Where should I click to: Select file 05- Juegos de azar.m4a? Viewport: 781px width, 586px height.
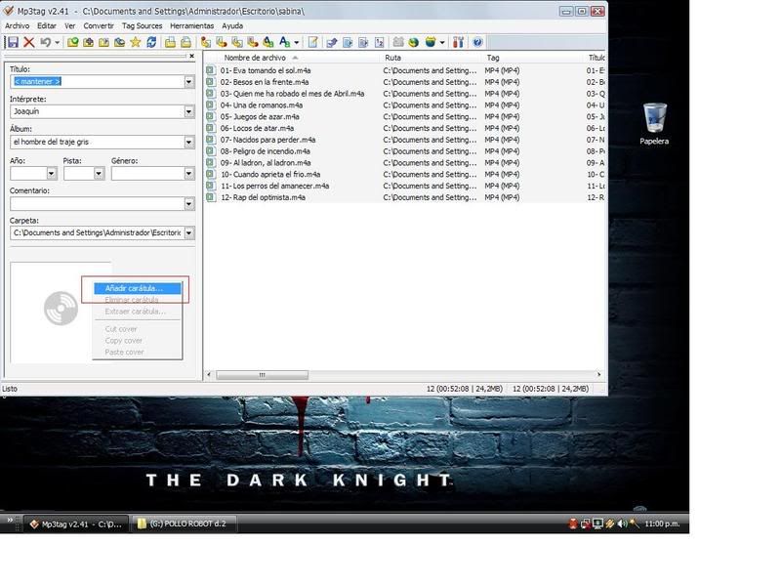[x=260, y=116]
